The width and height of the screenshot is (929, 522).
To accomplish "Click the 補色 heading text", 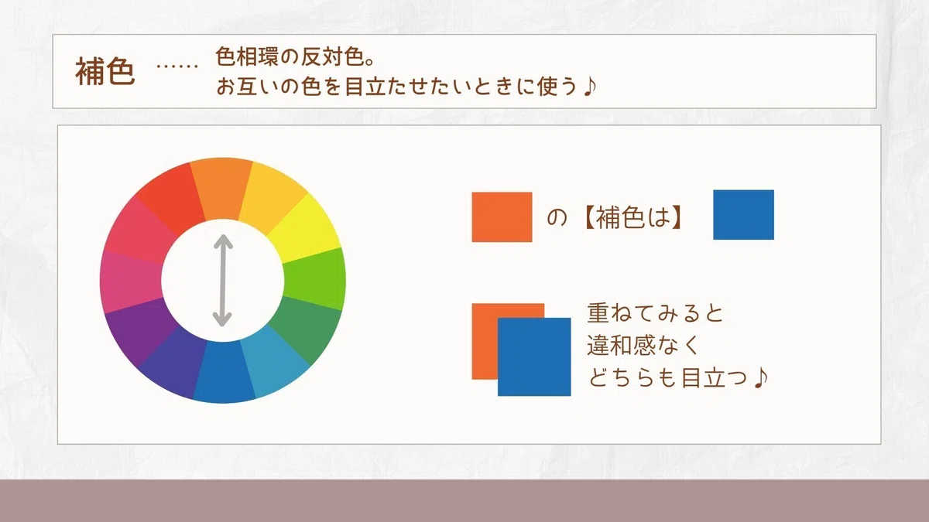I will 105,73.
